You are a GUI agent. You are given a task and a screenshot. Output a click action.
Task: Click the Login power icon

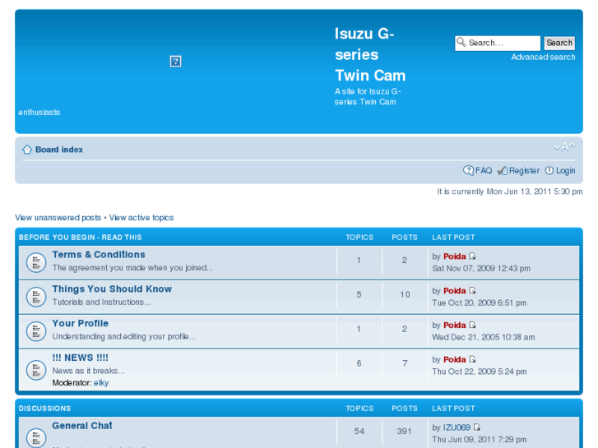(x=549, y=170)
